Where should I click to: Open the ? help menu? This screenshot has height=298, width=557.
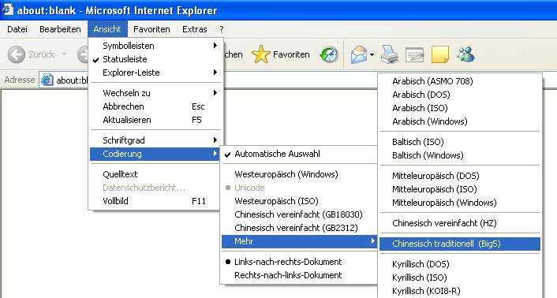(x=222, y=29)
